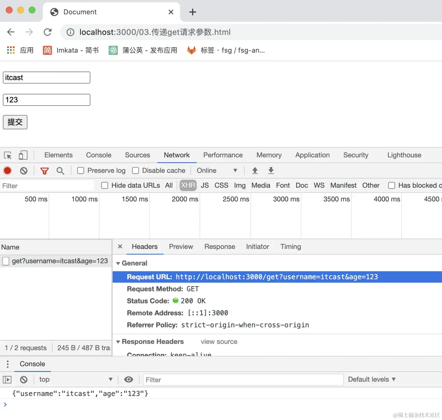Close the request details pane
The width and height of the screenshot is (442, 420).
point(120,246)
